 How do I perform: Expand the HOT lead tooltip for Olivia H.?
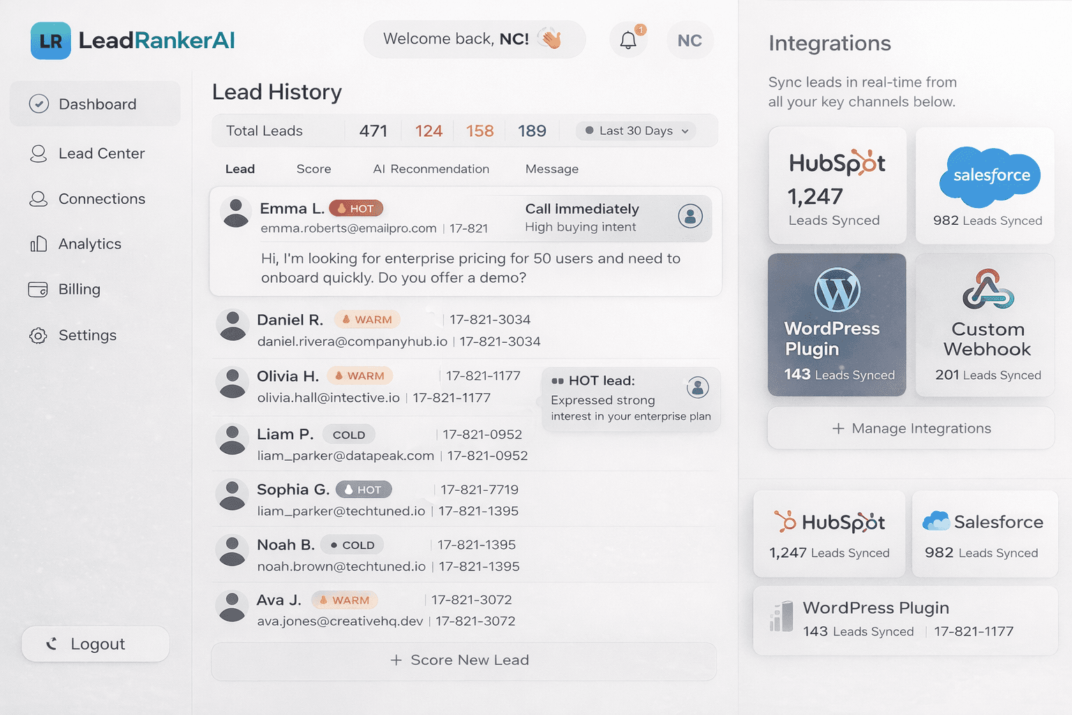(x=630, y=399)
